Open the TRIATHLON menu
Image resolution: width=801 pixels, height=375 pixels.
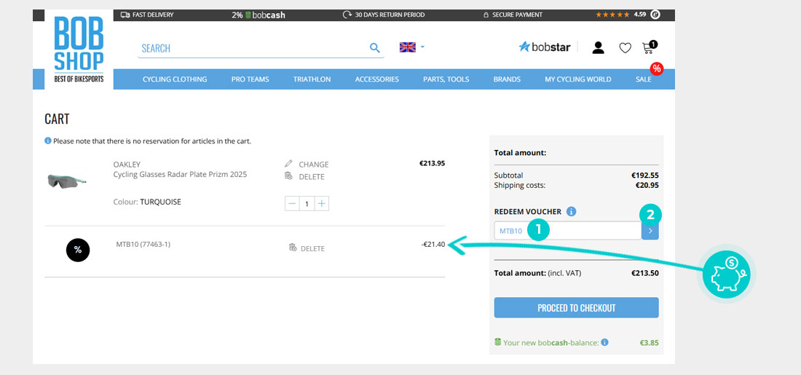tap(312, 79)
